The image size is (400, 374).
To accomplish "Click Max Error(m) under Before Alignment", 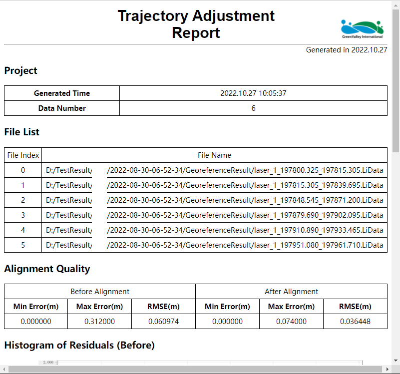I will pos(99,307).
